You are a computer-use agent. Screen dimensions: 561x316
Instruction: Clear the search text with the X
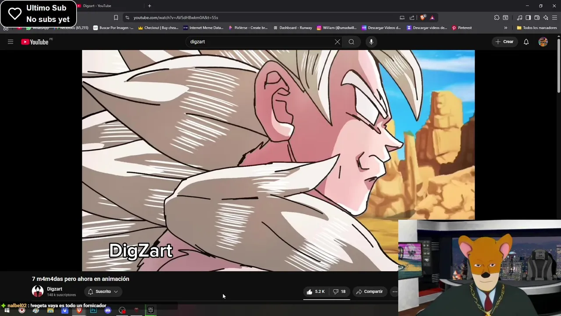tap(337, 42)
